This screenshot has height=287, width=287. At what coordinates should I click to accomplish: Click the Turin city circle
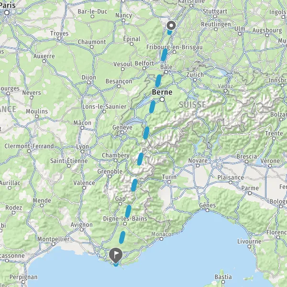(x=169, y=182)
